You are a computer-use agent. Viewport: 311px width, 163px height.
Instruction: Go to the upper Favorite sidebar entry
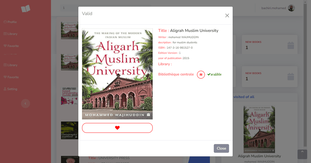[x=11, y=46]
